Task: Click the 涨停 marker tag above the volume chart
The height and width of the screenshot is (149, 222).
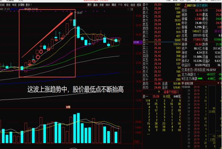Action: tap(68, 107)
